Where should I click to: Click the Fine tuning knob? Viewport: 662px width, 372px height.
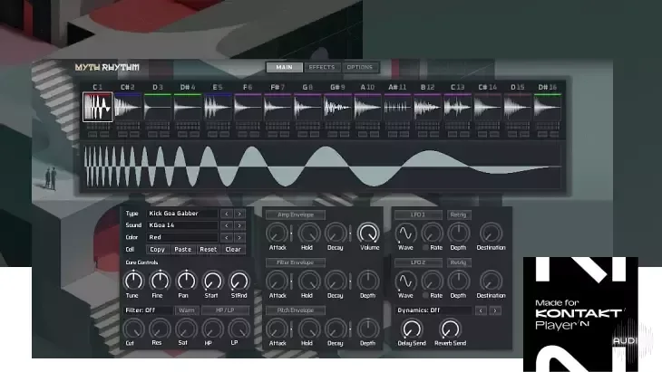[x=160, y=281]
